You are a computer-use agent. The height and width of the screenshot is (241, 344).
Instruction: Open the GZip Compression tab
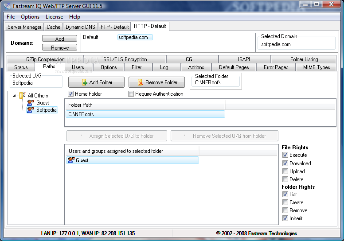[45, 59]
